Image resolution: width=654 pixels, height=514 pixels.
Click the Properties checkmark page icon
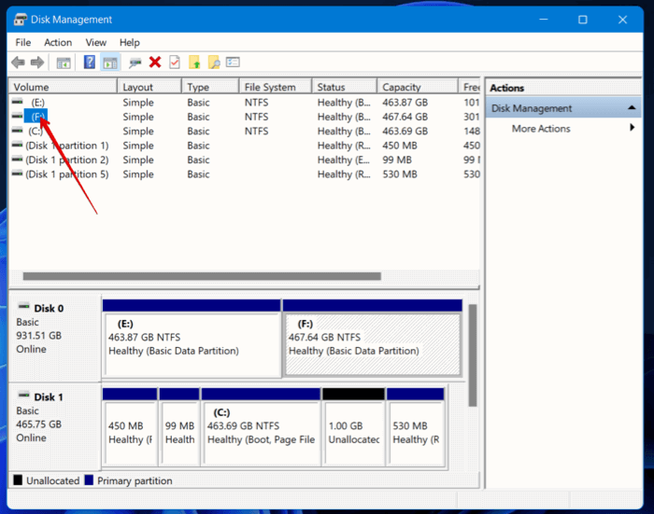pos(175,63)
